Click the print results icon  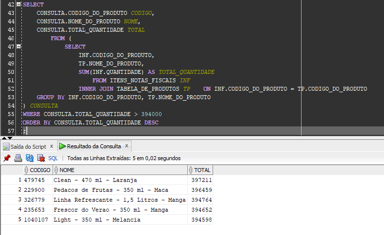point(18,158)
